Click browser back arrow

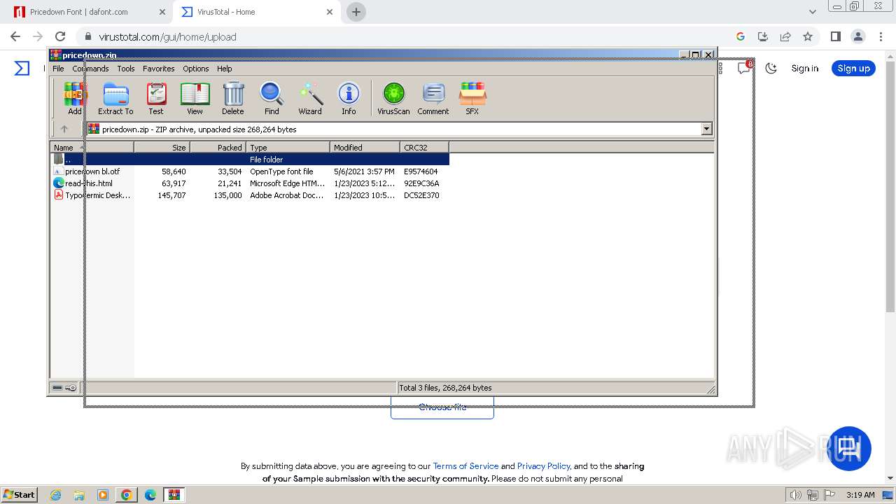15,36
